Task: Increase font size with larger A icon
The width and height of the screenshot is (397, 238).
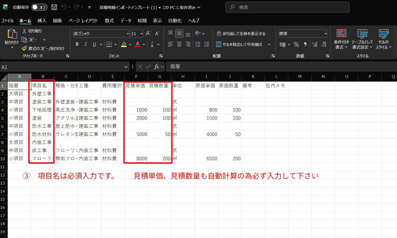Action: click(x=149, y=34)
